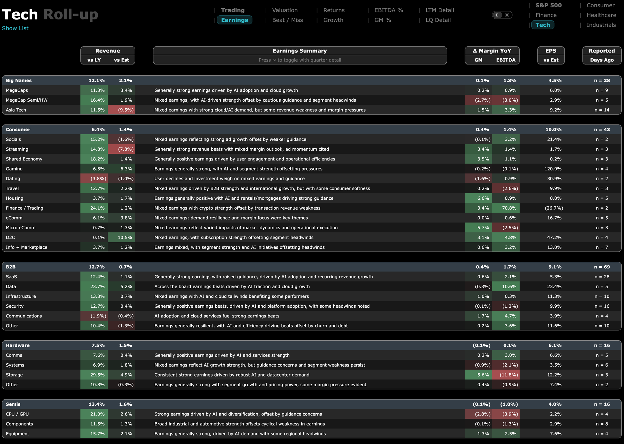The width and height of the screenshot is (624, 444).
Task: Switch to the Beat / Miss view
Action: point(287,20)
